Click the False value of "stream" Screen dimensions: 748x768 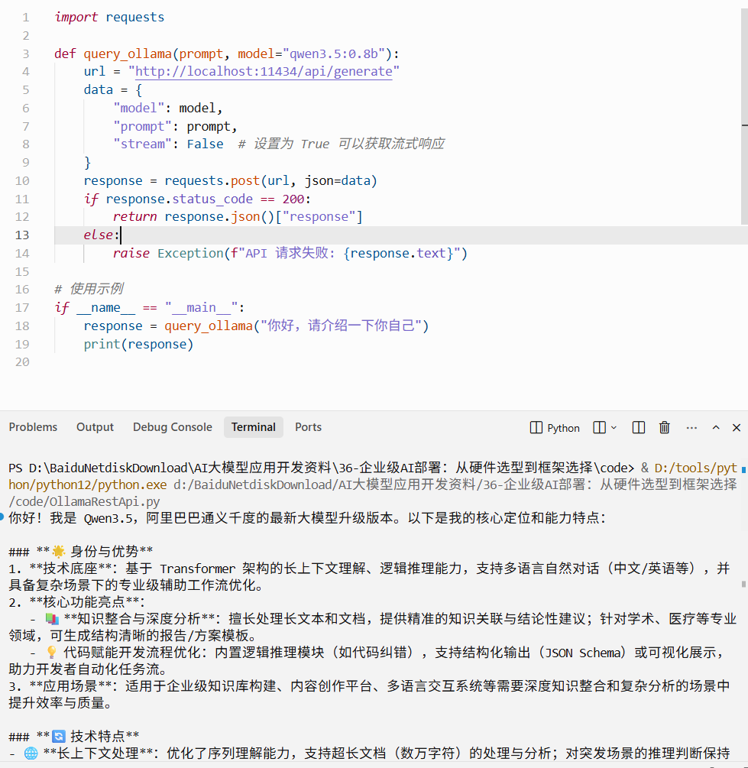205,144
